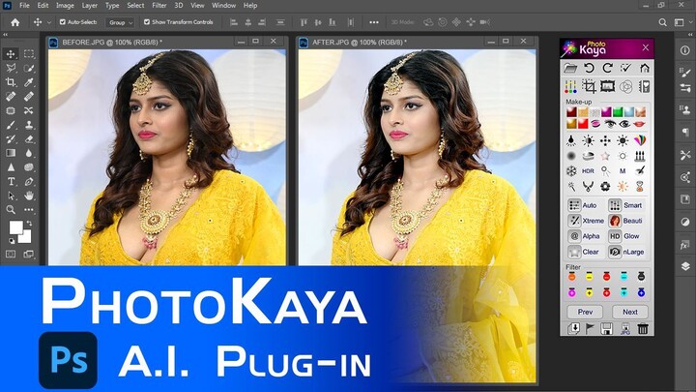Open Photoshop search magnifier in options bar
The image size is (696, 392).
(x=662, y=22)
